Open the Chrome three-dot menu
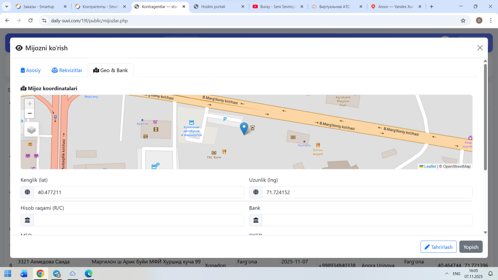Image resolution: width=498 pixels, height=280 pixels. pos(490,21)
